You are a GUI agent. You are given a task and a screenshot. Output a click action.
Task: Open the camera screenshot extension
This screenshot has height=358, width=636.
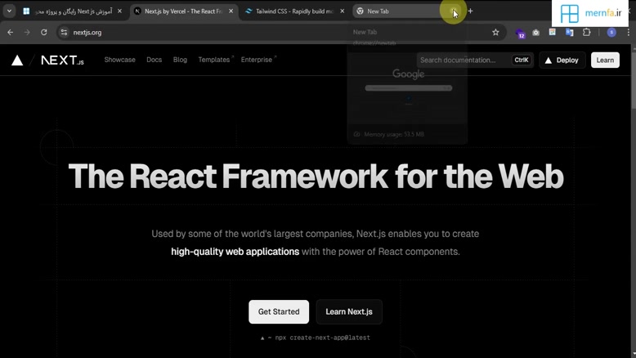tap(535, 33)
